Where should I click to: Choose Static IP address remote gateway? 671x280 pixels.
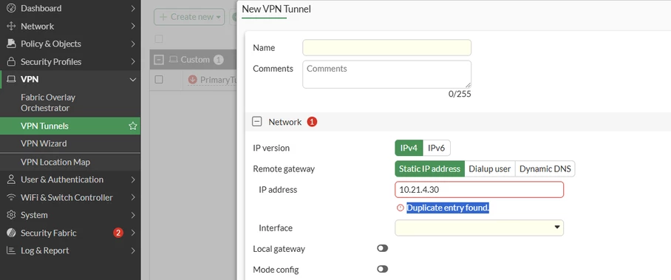[429, 168]
